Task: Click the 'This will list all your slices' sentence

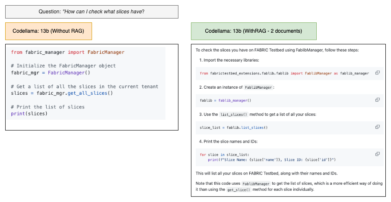Action: coord(267,173)
